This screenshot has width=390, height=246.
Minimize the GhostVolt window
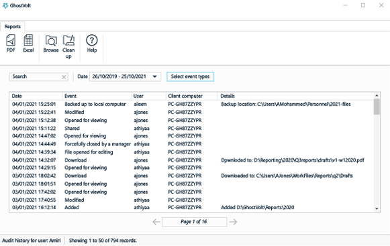(x=345, y=5)
